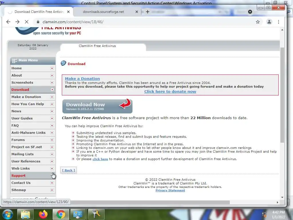The height and width of the screenshot is (220, 293).
Task: Close the Download ClamWin Free Antivirus tab
Action: (68, 12)
